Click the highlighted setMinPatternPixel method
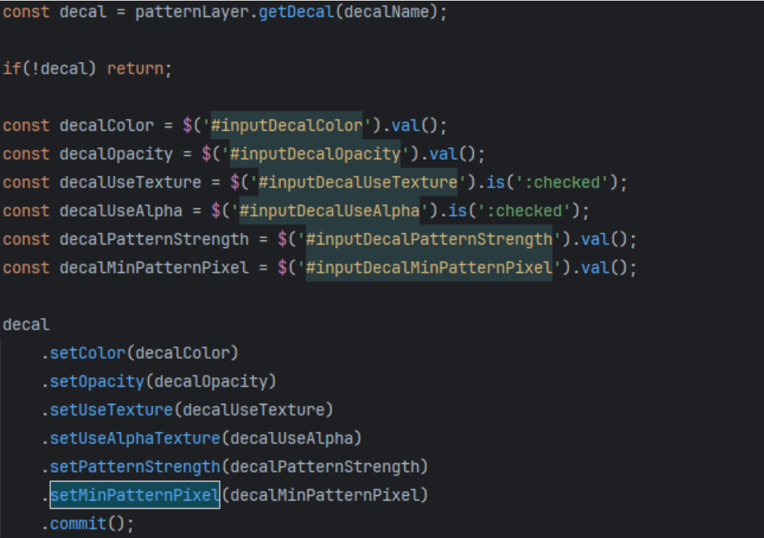 [x=135, y=495]
